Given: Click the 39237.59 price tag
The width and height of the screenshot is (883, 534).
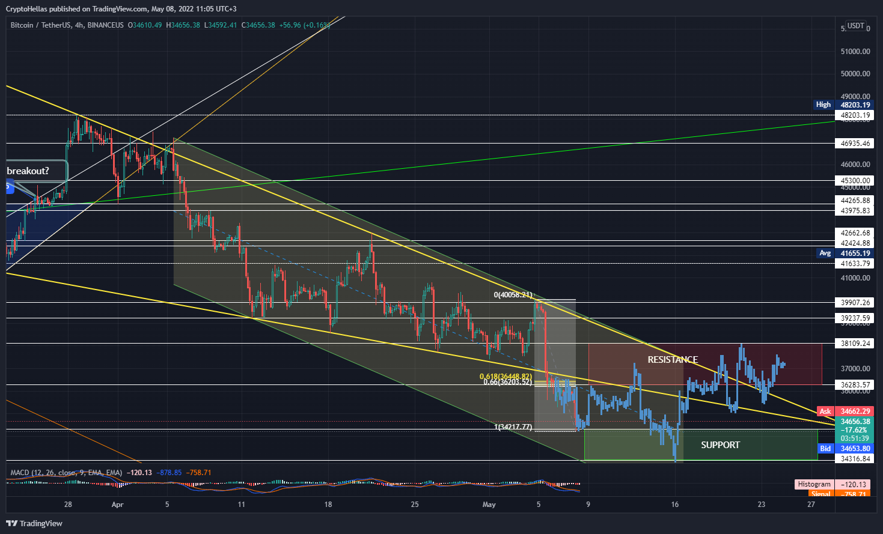Looking at the screenshot, I should [x=855, y=318].
